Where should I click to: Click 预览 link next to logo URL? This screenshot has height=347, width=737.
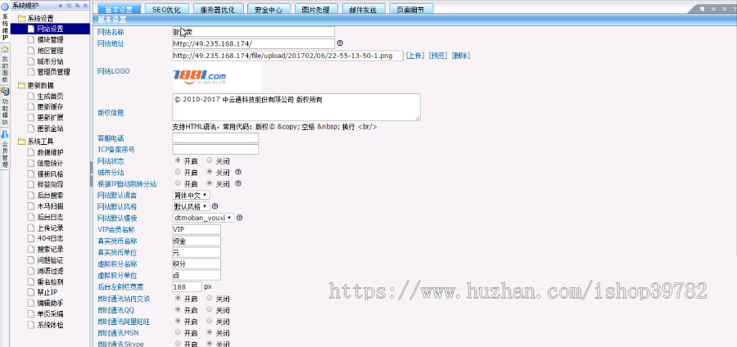click(439, 56)
